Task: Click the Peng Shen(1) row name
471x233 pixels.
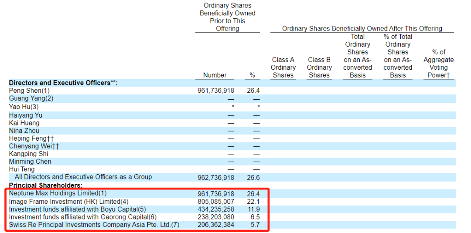Action: (29, 91)
